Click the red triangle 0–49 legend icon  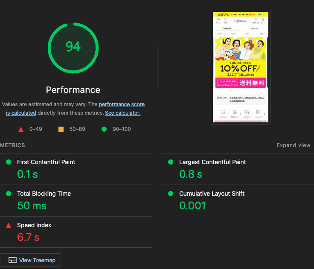[x=20, y=129]
